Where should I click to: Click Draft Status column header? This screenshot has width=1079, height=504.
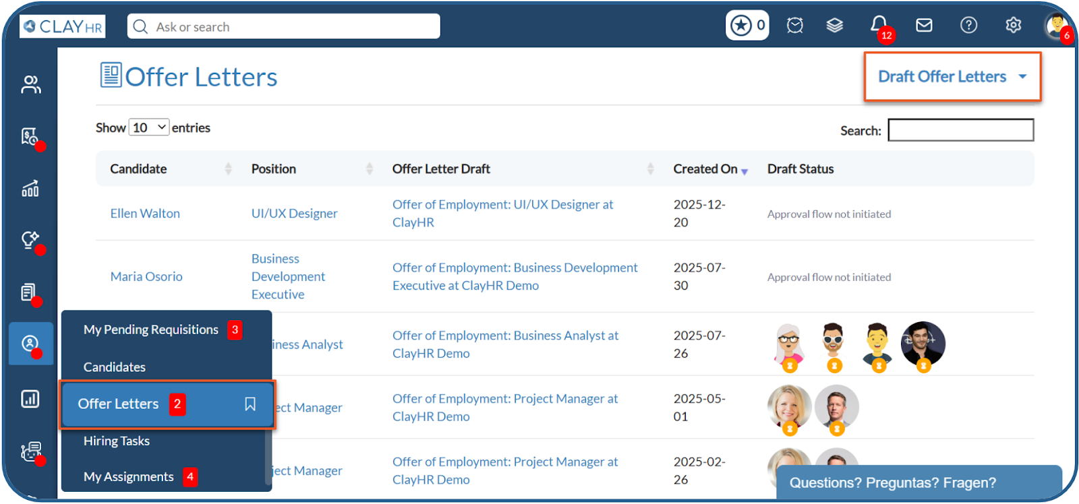800,169
